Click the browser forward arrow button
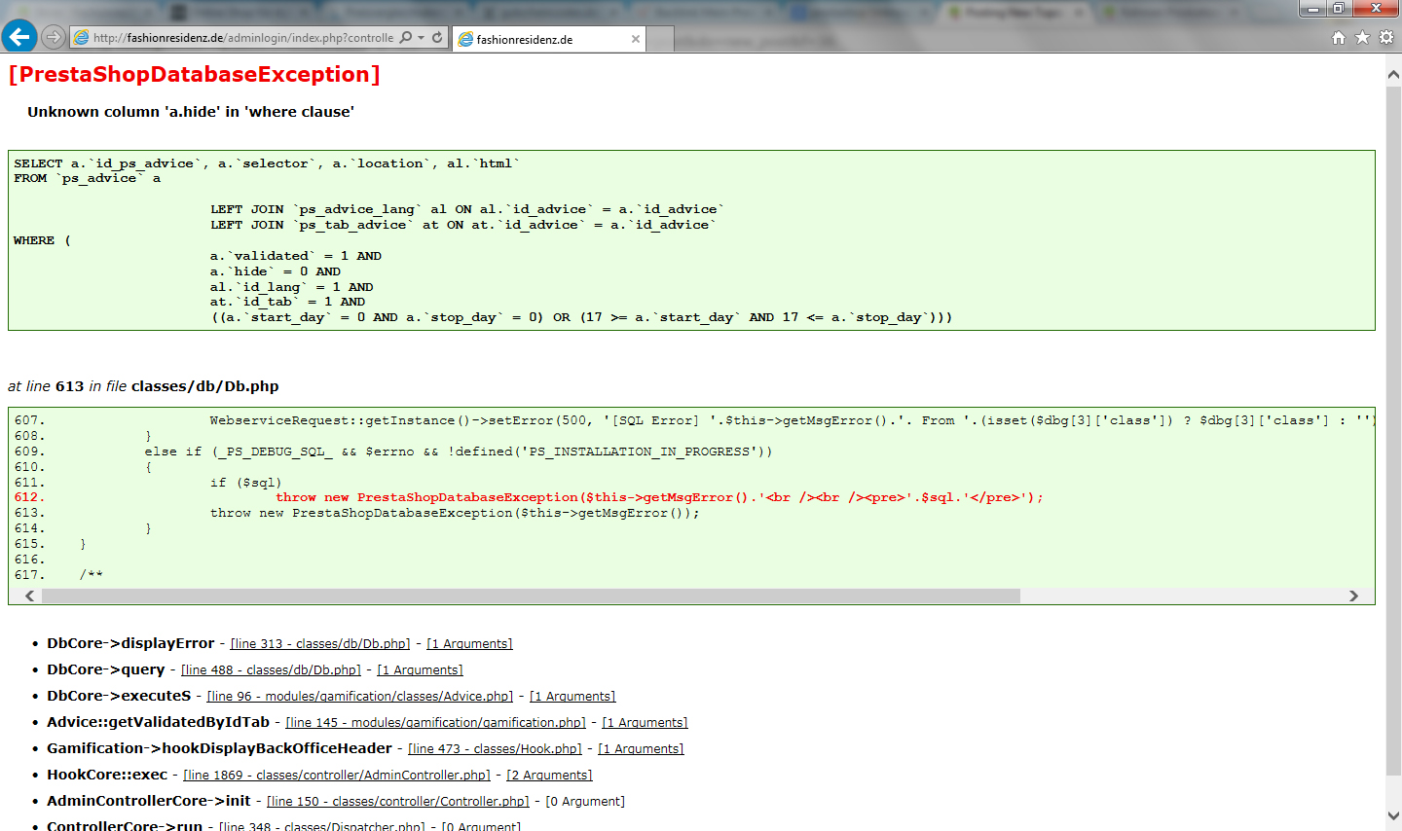Image resolution: width=1402 pixels, height=831 pixels. point(54,38)
